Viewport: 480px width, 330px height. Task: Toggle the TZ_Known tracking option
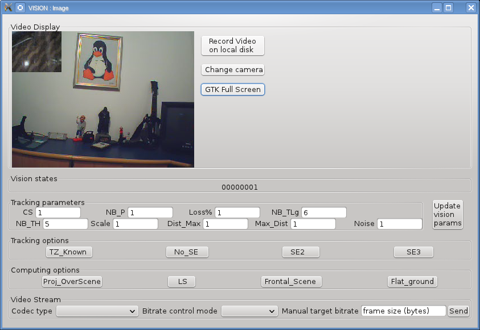pos(69,252)
